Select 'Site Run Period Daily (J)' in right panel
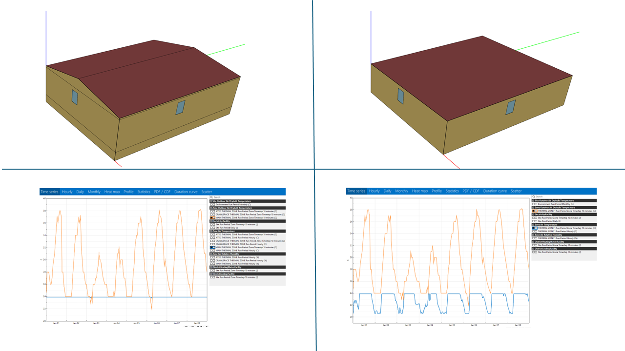 pyautogui.click(x=563, y=221)
